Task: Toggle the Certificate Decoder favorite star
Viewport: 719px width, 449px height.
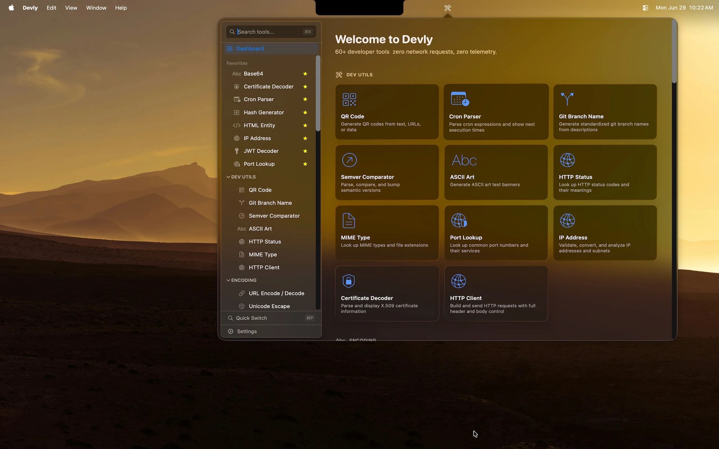Action: click(305, 87)
